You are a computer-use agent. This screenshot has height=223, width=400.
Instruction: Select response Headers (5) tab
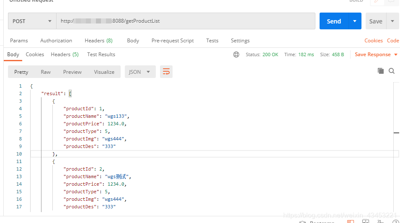pos(65,54)
